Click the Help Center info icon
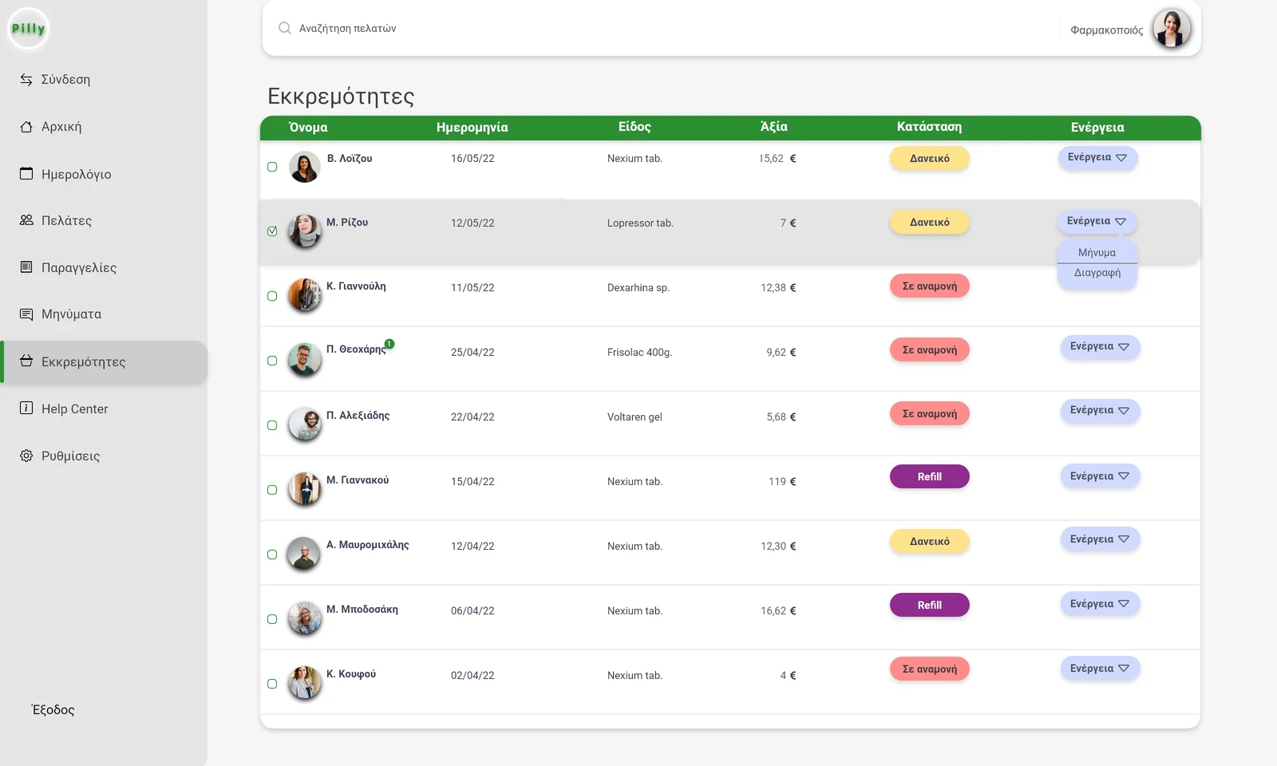Viewport: 1277px width, 766px height. [26, 408]
